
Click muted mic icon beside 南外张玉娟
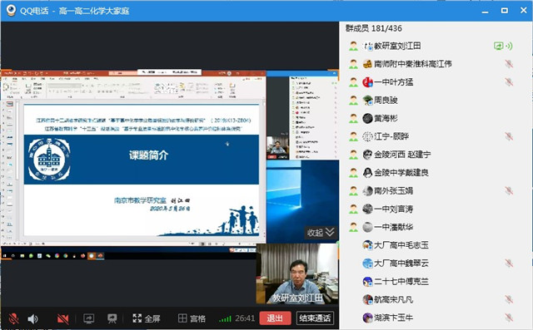509,191
